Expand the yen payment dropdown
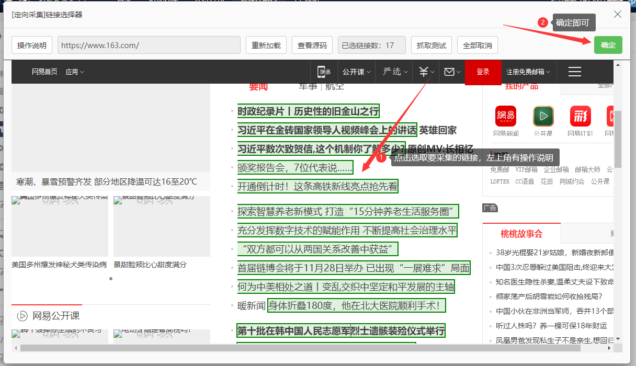The height and width of the screenshot is (366, 636). click(x=426, y=72)
